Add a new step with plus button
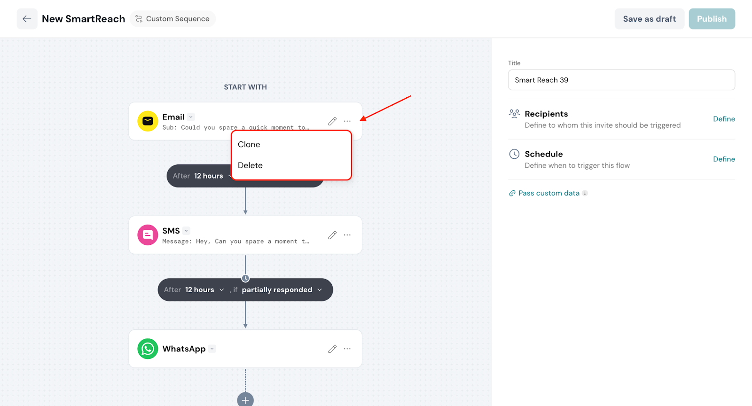 coord(245,400)
